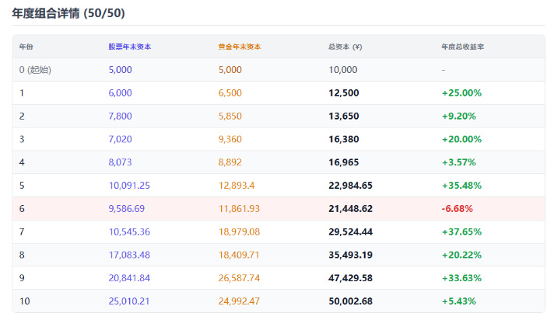Select gold value 6,500 in year 1
Image resolution: width=554 pixels, height=327 pixels.
[x=230, y=92]
